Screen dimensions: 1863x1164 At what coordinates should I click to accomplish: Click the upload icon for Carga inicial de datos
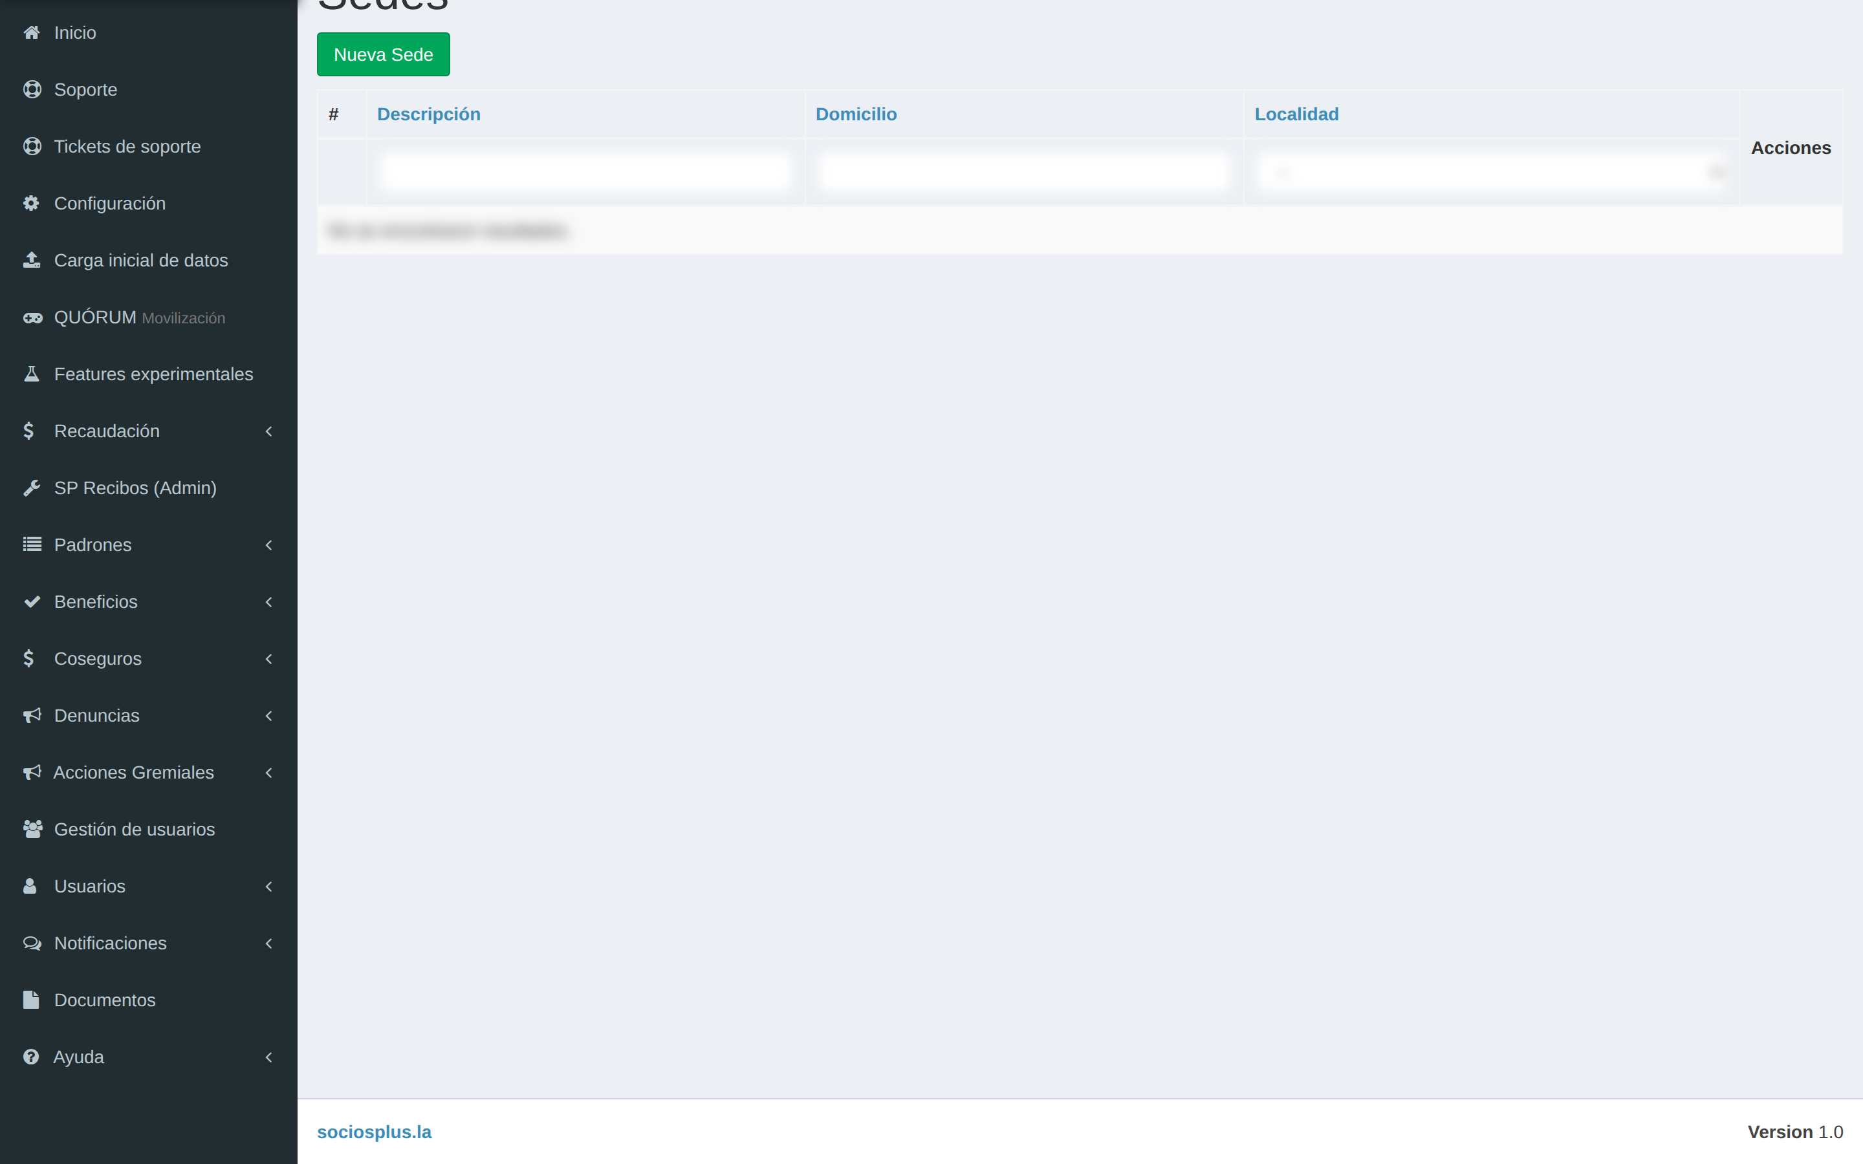[32, 260]
